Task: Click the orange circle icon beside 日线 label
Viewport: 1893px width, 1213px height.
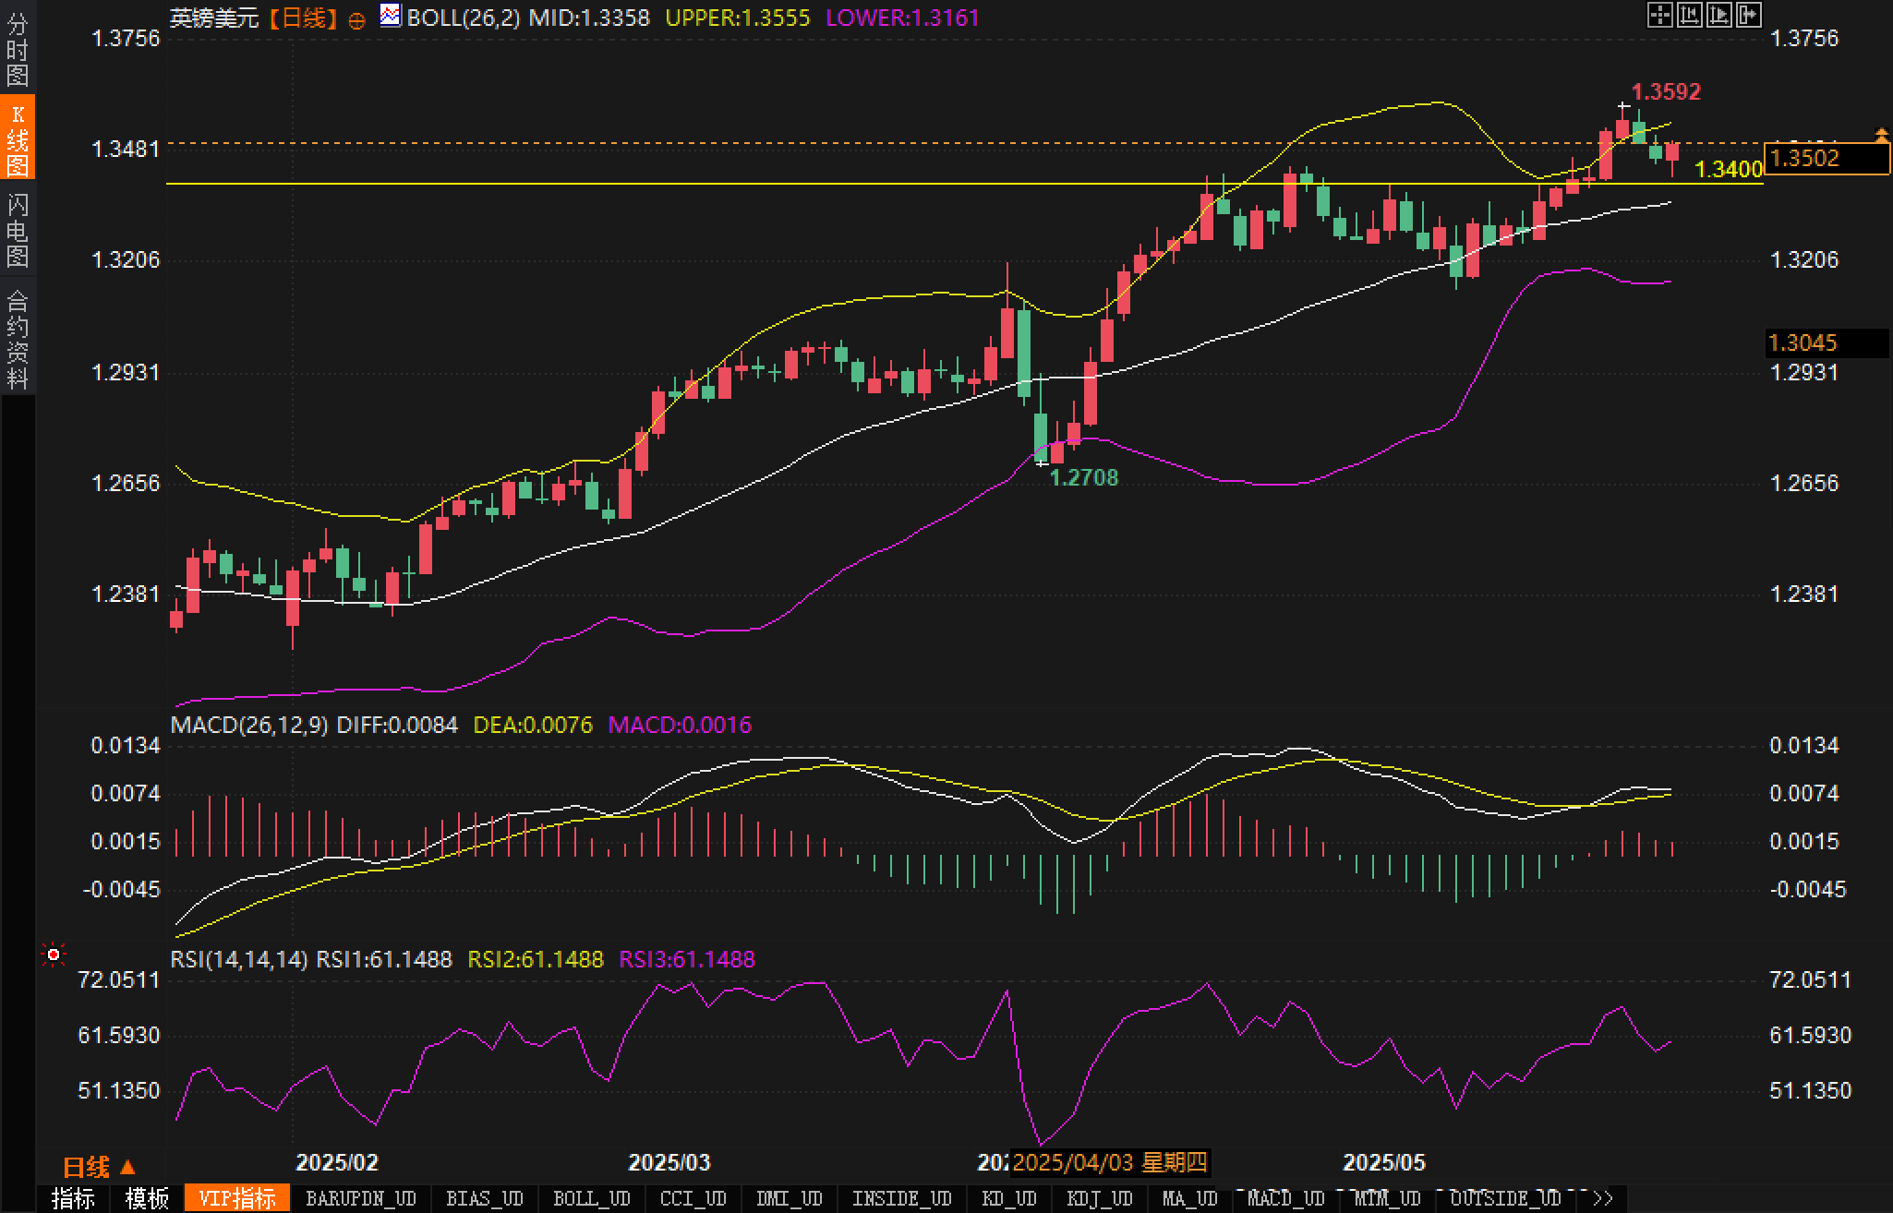Action: (x=356, y=20)
